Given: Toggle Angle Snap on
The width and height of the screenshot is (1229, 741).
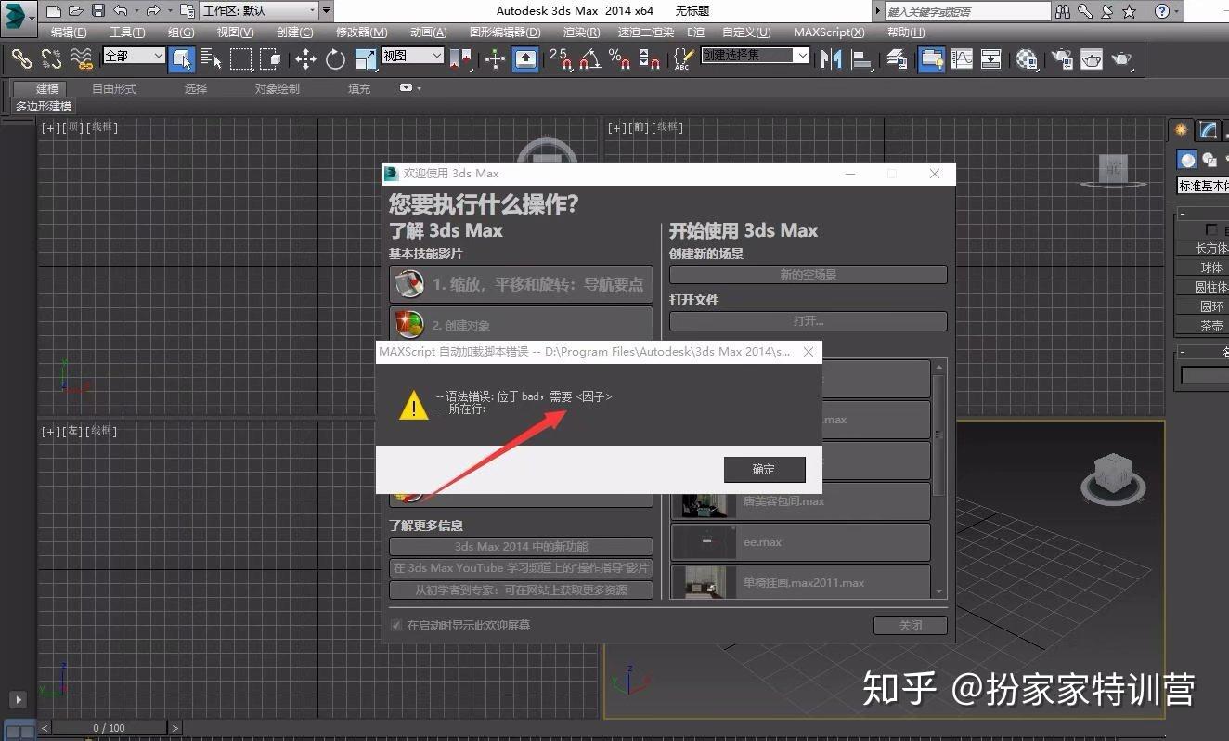Looking at the screenshot, I should coord(590,59).
